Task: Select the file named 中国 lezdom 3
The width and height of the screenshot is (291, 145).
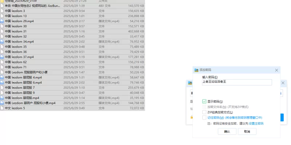Action: point(15,11)
